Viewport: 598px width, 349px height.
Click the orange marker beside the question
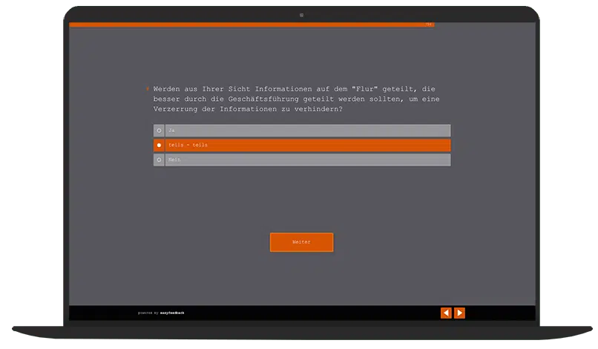tap(148, 89)
